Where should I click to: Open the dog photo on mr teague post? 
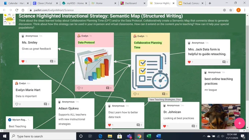pyautogui.click(x=221, y=116)
